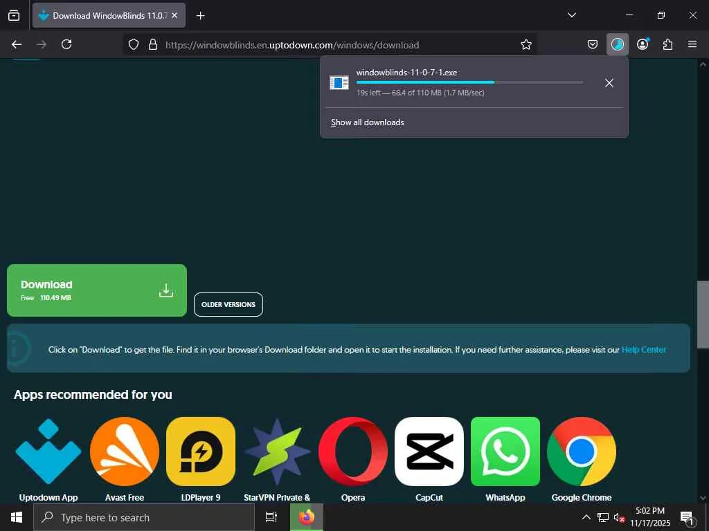Viewport: 709px width, 531px height.
Task: Visit the Help Center link
Action: 643,349
